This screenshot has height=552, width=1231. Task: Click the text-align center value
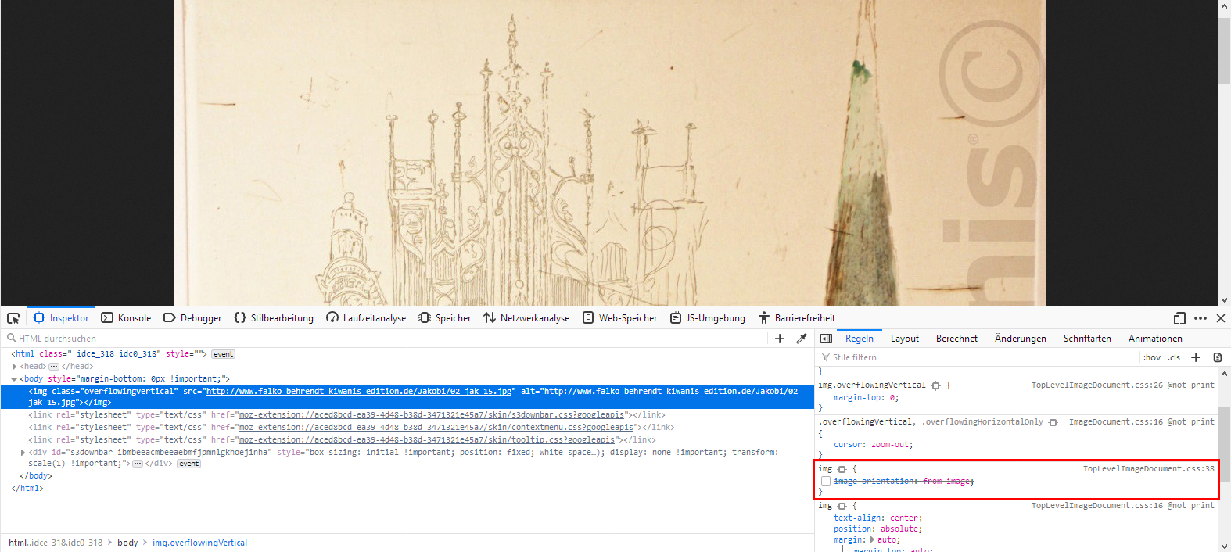pyautogui.click(x=903, y=518)
